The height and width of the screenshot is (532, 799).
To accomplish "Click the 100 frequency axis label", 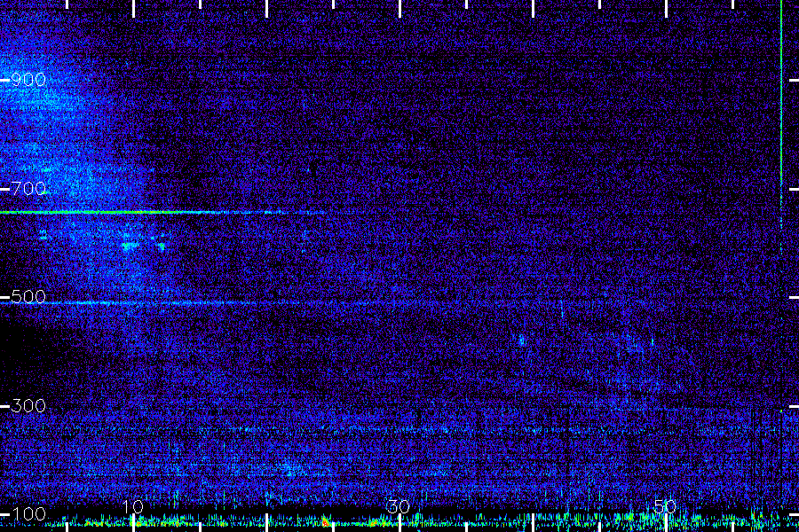I will coord(28,513).
